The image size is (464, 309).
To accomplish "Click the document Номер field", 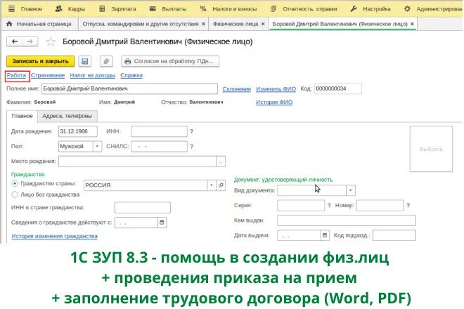I will 380,206.
